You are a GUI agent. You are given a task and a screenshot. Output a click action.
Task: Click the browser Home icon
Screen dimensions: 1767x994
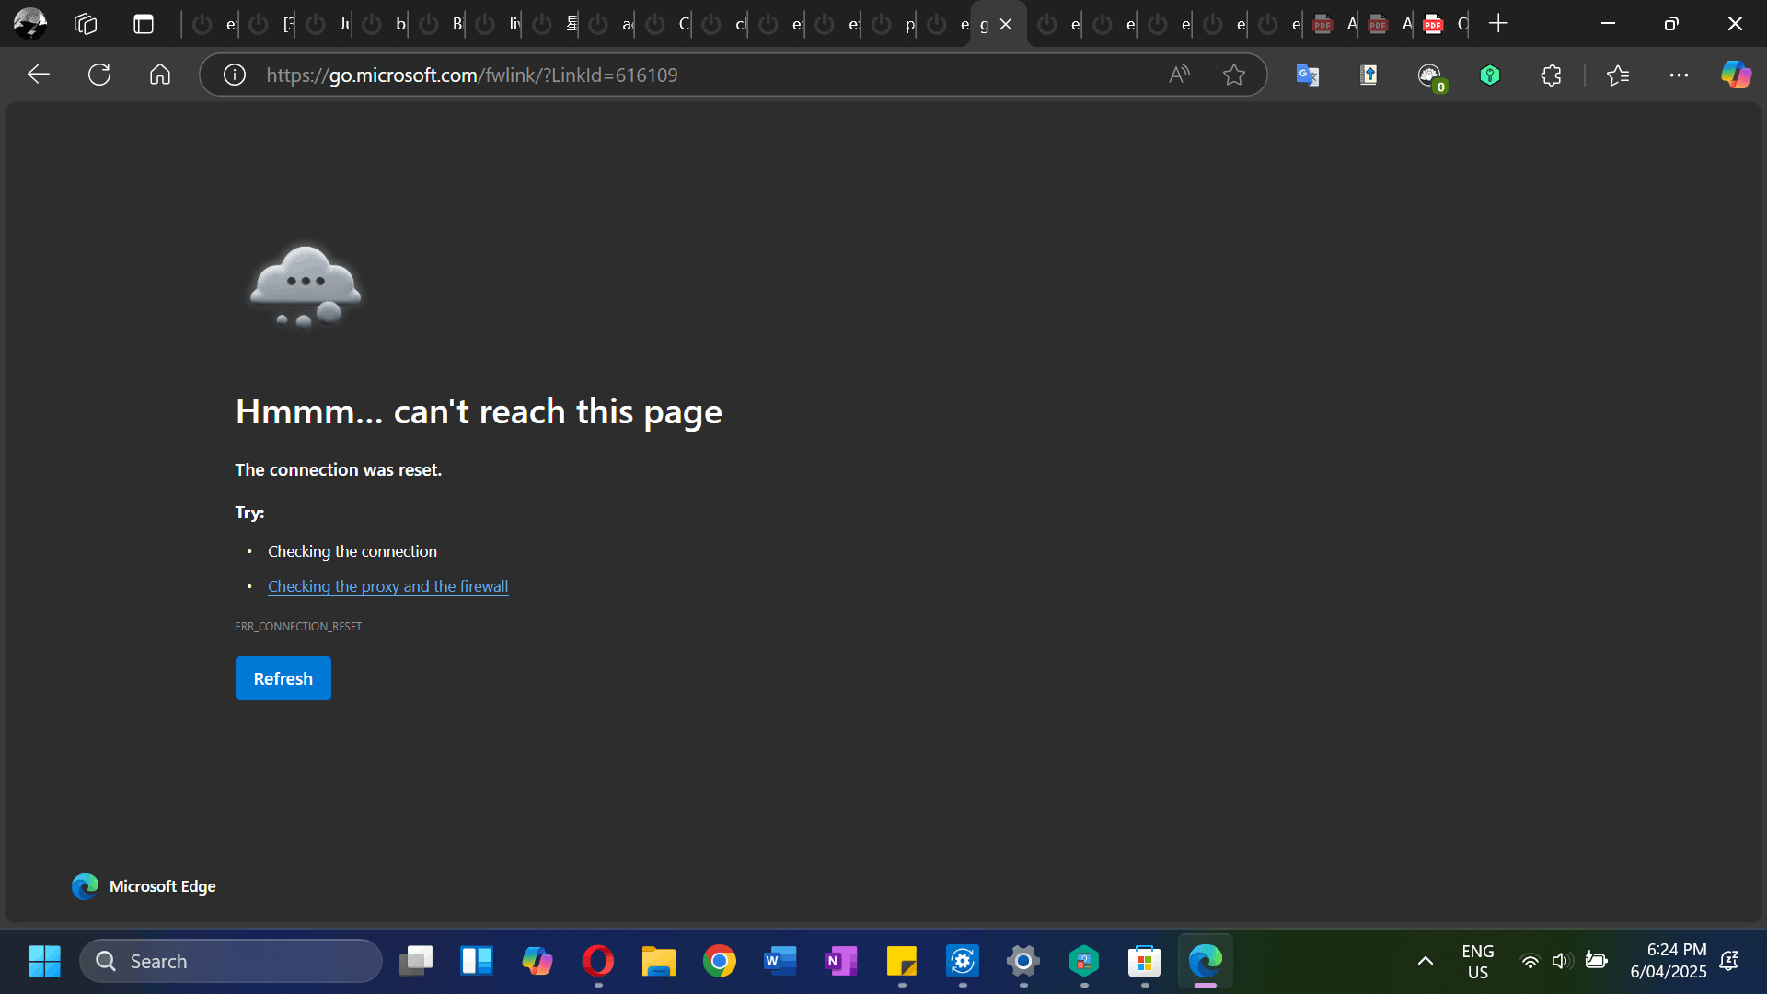(160, 75)
